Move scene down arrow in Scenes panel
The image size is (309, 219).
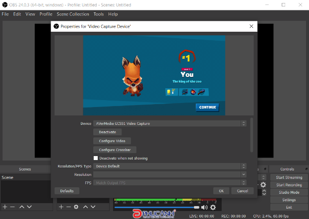(29, 207)
